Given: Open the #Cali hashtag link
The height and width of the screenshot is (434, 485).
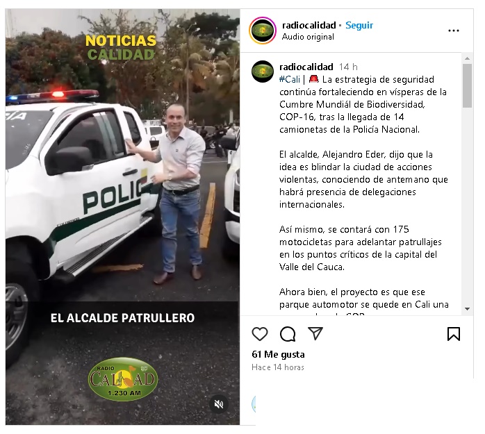Looking at the screenshot, I should click(290, 79).
